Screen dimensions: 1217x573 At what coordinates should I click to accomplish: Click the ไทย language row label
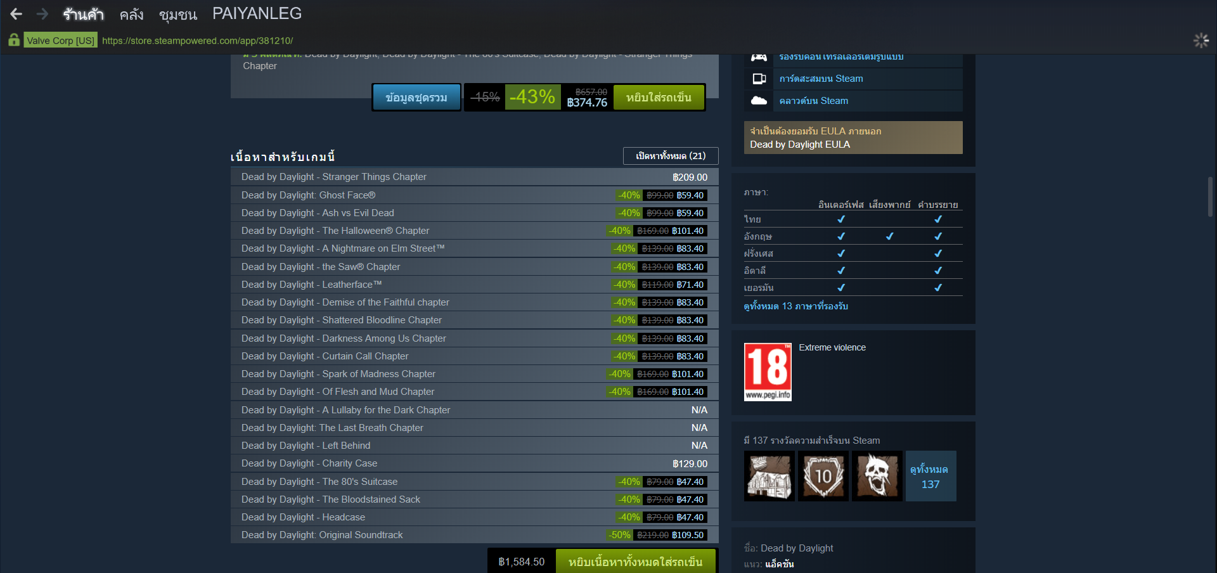pyautogui.click(x=752, y=219)
